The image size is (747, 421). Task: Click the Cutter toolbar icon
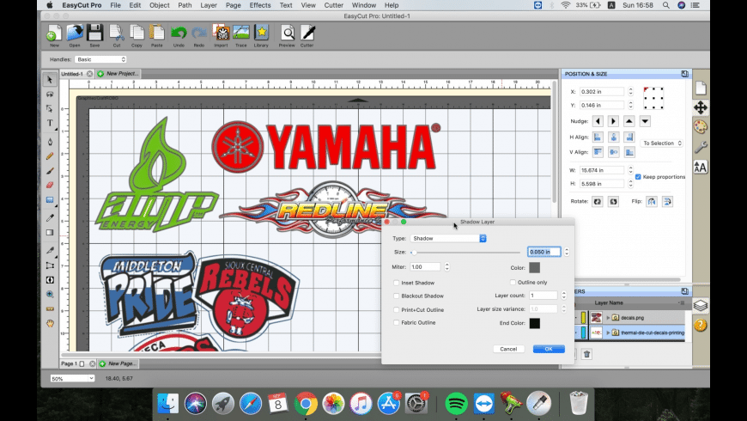pyautogui.click(x=307, y=35)
